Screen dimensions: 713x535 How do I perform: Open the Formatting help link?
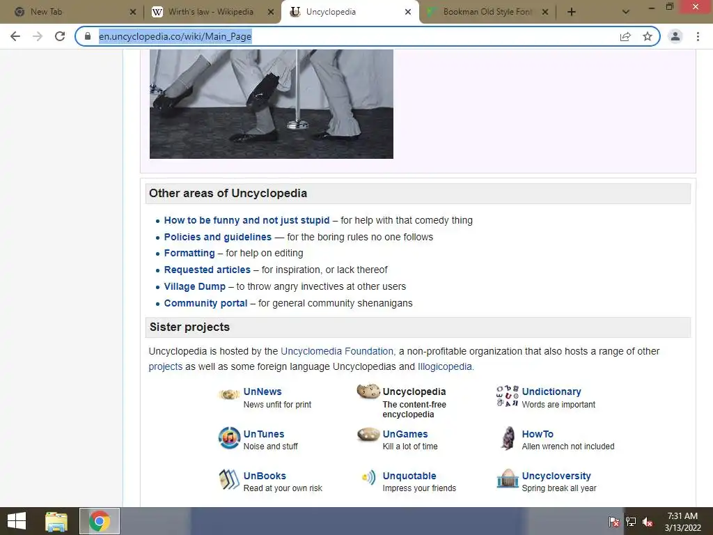[x=189, y=253]
